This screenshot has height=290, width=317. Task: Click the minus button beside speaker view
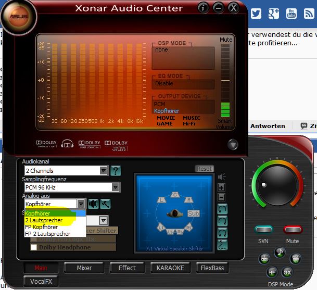click(x=221, y=197)
